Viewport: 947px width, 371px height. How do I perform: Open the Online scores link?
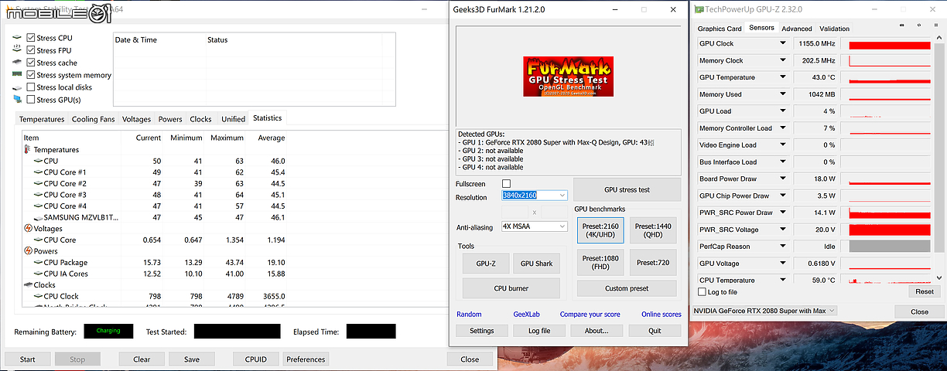pyautogui.click(x=662, y=315)
